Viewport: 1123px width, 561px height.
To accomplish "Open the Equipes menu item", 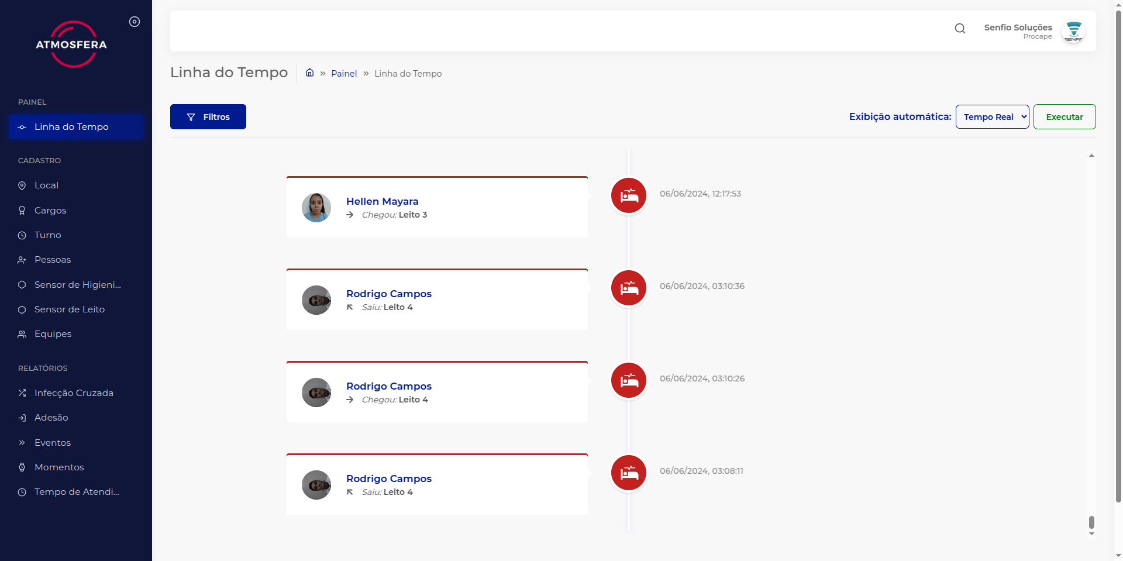I will (53, 334).
